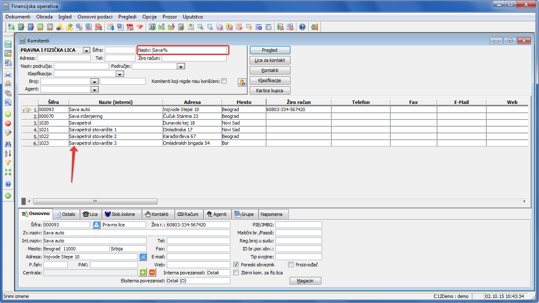The image size is (539, 303).
Task: Open the Osnovni podaci menu
Action: 95,17
